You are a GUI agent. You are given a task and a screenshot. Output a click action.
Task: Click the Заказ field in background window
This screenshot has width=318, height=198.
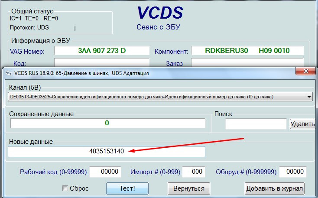tap(247, 62)
